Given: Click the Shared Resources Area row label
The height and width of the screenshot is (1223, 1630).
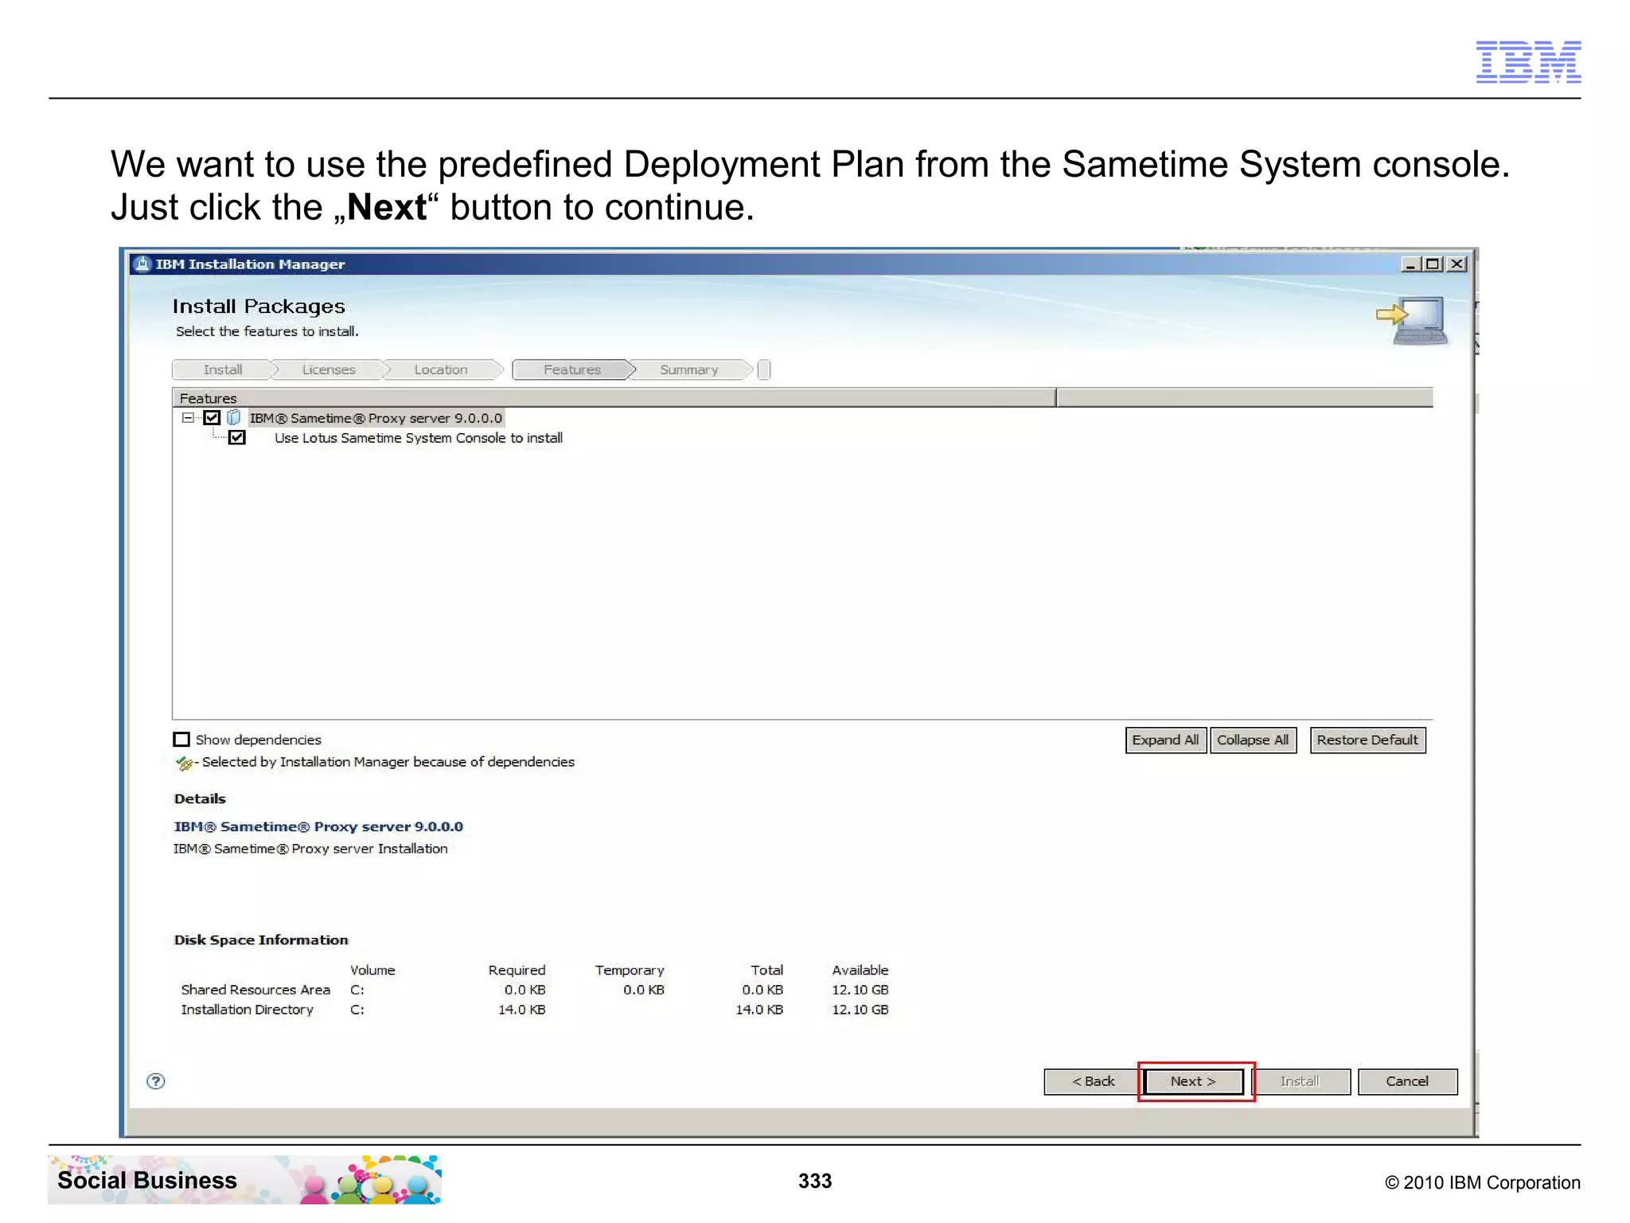Looking at the screenshot, I should pyautogui.click(x=255, y=990).
